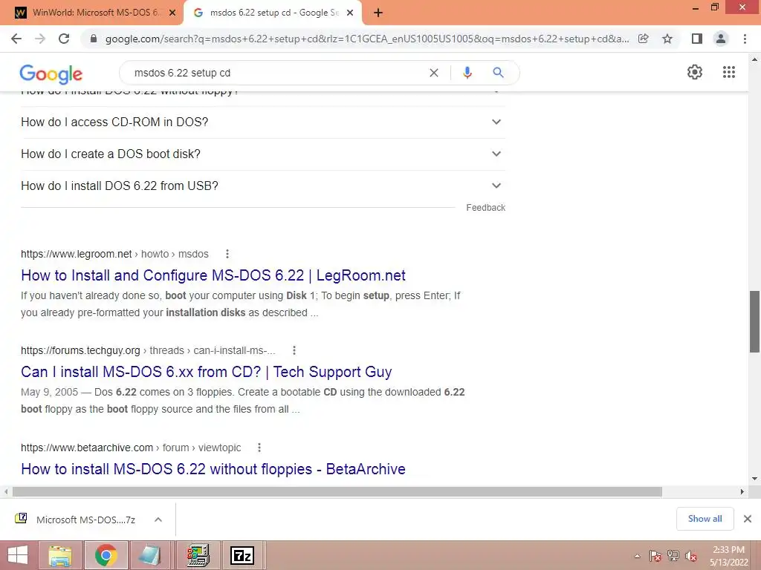Reload the current page

pos(64,39)
